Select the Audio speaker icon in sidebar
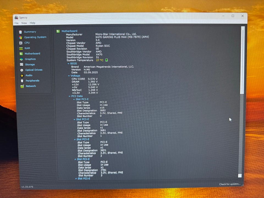Screen dimensions: 264x198 (x=22, y=76)
